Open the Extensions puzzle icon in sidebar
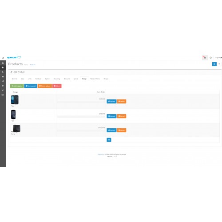 click(x=3, y=72)
